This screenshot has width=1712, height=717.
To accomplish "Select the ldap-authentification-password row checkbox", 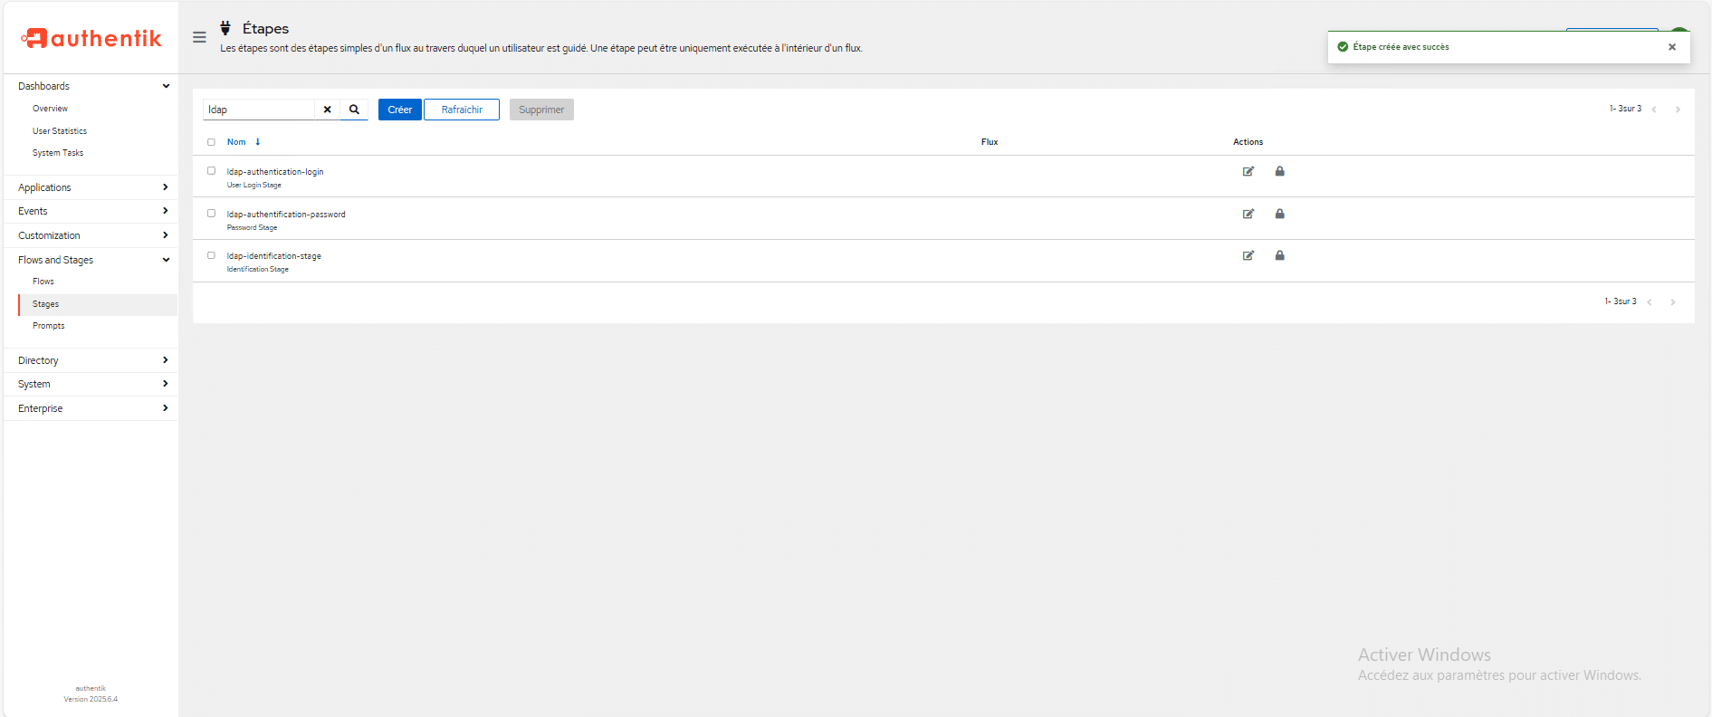I will [x=211, y=214].
